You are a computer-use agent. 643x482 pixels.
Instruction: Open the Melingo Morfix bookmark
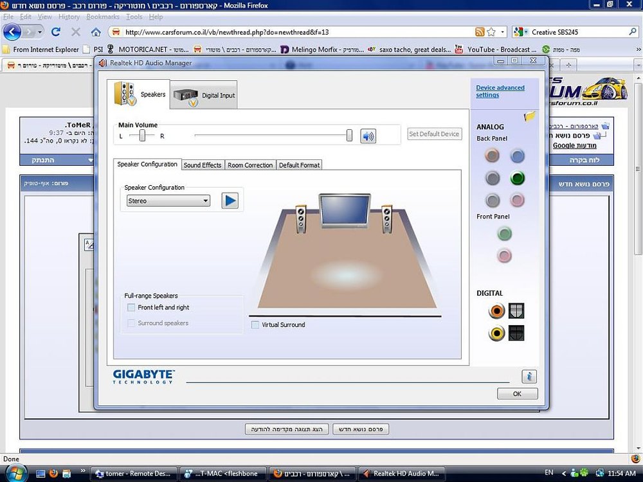(322, 49)
